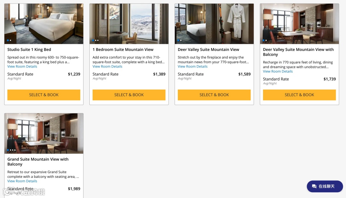Screen dimensions: 346x198
Task: Select last carousel dot on Grand Suite image
Action: pyautogui.click(x=15, y=150)
